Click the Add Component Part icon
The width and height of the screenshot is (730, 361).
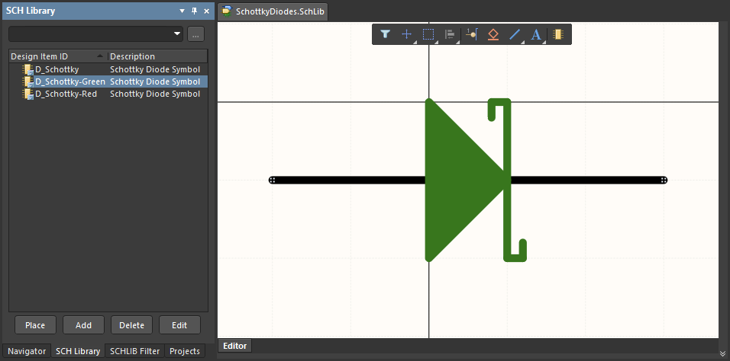tap(558, 34)
